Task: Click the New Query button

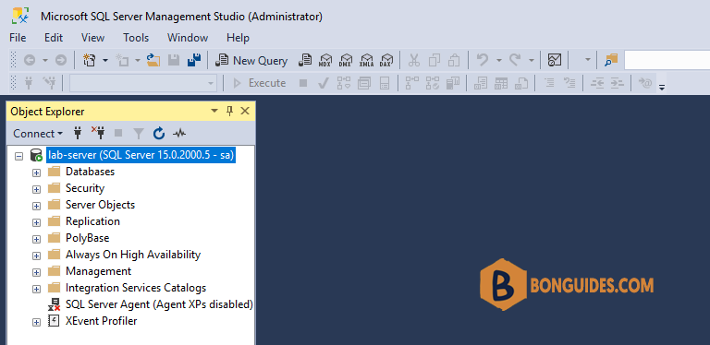Action: [x=251, y=60]
